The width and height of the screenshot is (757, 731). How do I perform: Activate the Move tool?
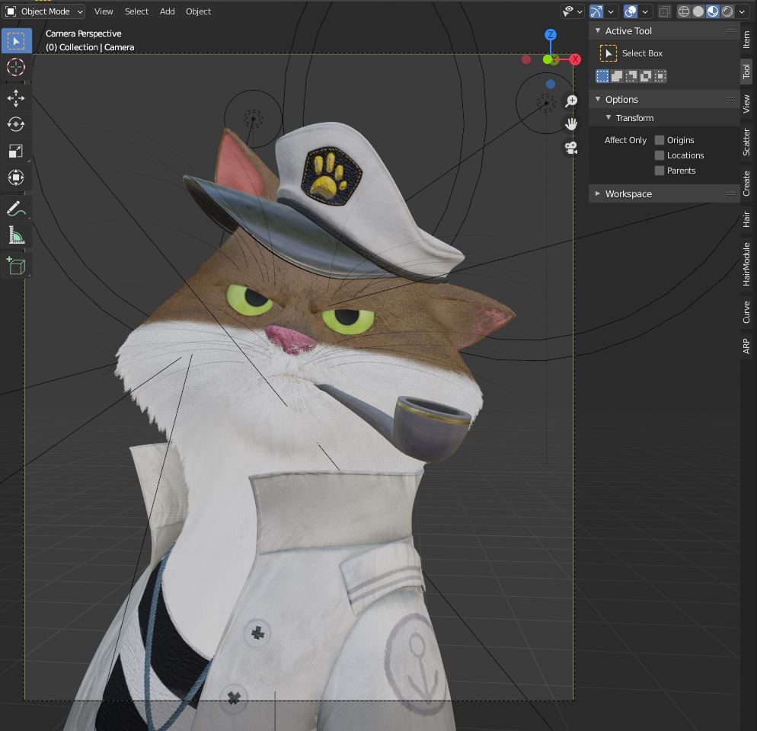(15, 97)
